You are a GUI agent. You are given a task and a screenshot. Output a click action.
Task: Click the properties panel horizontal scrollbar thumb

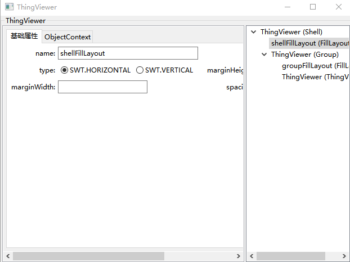(x=89, y=256)
